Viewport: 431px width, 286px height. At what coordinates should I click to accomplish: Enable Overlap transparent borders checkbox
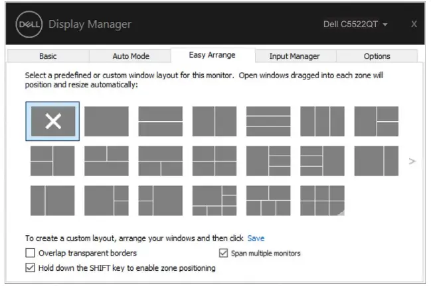(30, 253)
